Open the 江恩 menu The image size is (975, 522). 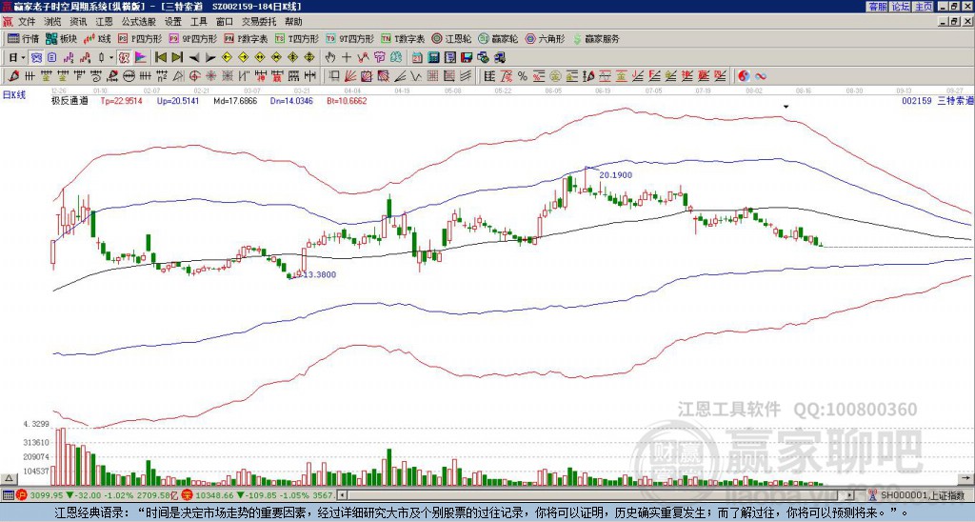[105, 22]
